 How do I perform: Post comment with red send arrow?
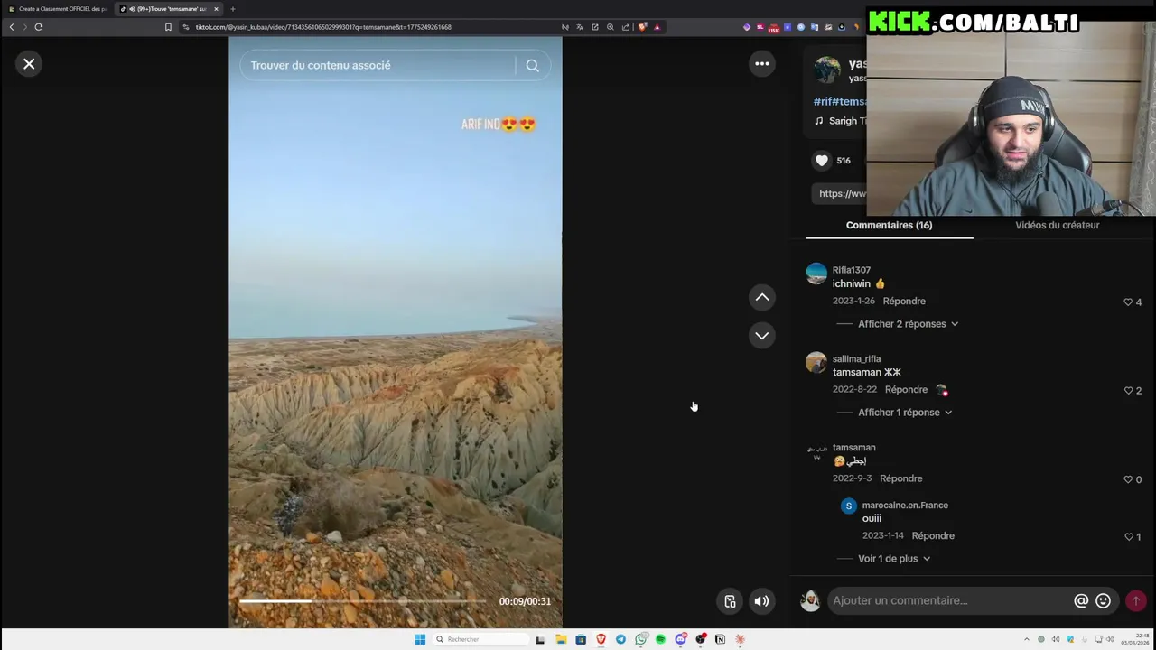tap(1136, 600)
